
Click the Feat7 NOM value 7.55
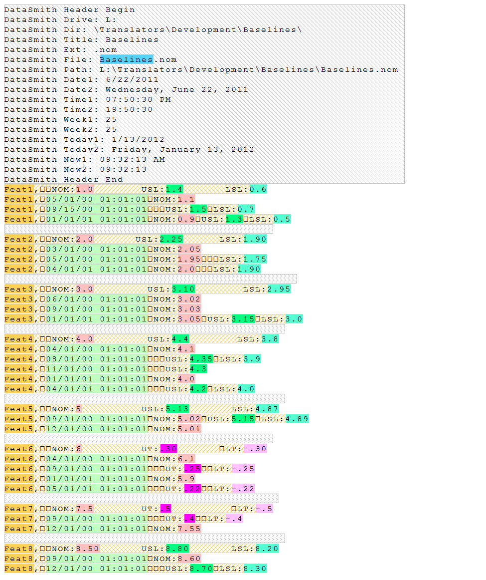click(189, 529)
